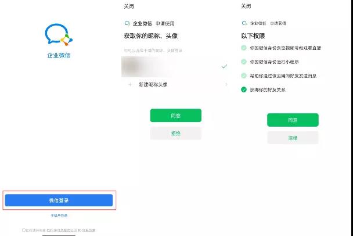The height and width of the screenshot is (236, 353).
Task: Tap the blue 微信登录 button
Action: click(x=59, y=201)
